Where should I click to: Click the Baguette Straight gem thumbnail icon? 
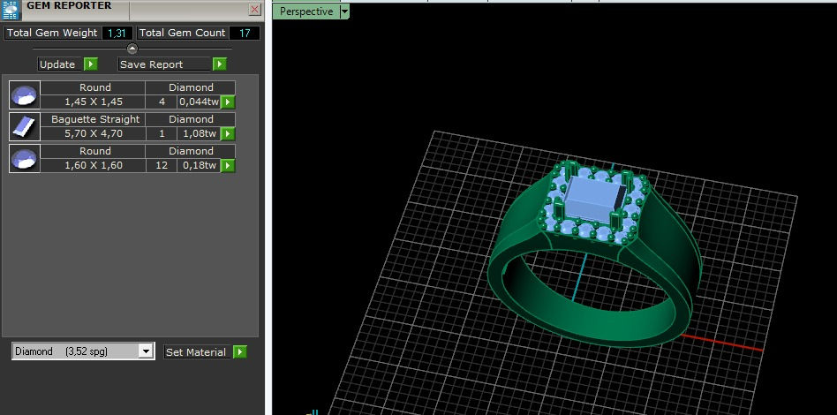click(x=25, y=127)
